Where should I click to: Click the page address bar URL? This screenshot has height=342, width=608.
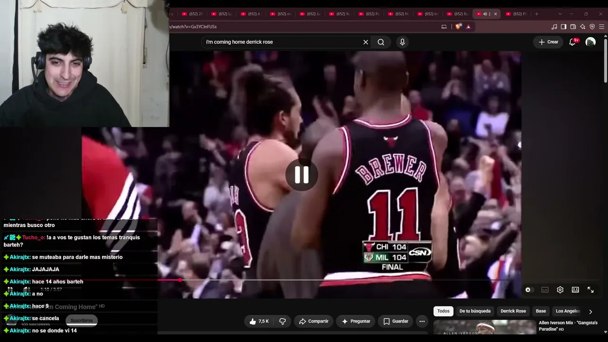(193, 27)
